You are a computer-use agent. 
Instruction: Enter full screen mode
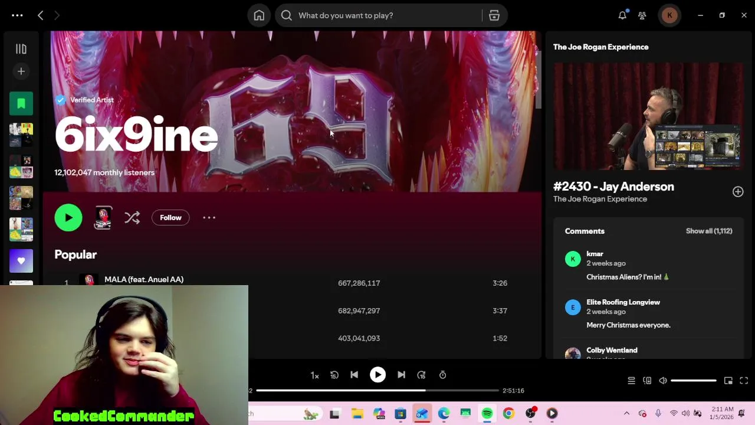click(744, 381)
